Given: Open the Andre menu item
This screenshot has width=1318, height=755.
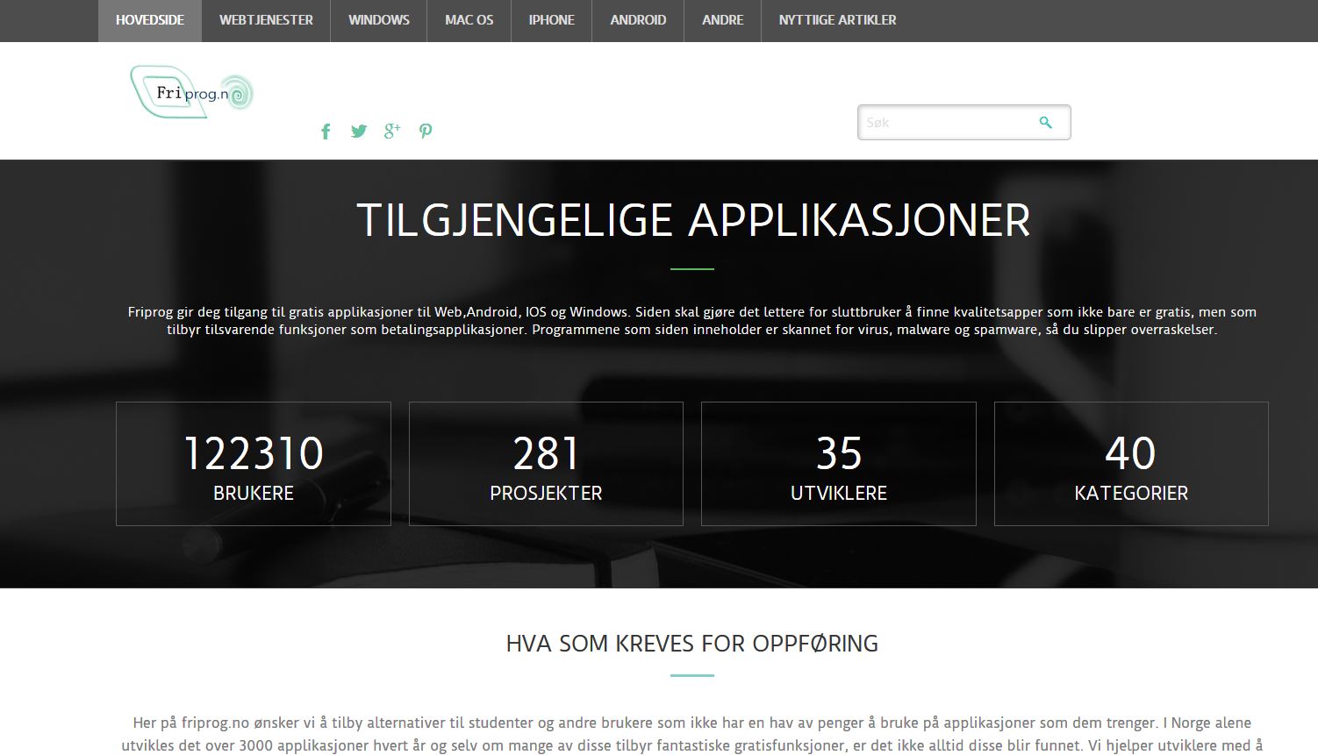Looking at the screenshot, I should click(x=723, y=20).
